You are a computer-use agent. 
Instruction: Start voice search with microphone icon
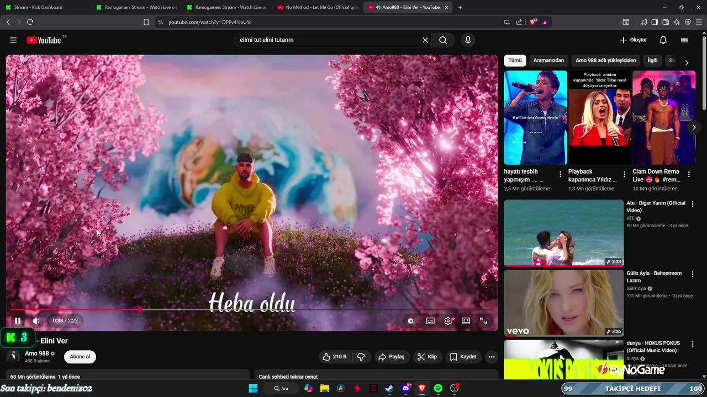pyautogui.click(x=468, y=40)
